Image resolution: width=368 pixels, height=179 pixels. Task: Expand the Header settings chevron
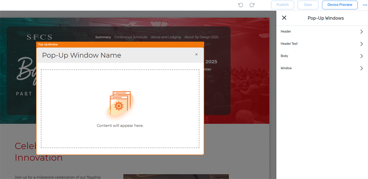pyautogui.click(x=362, y=32)
